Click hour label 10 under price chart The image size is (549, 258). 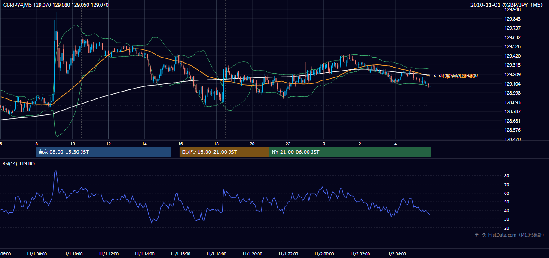tap(73, 144)
